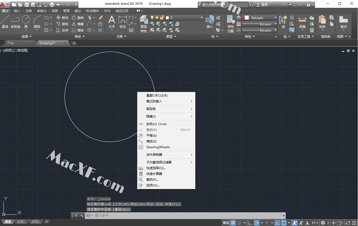Click the offset tool icon in modify panel
The image size is (358, 226).
tap(100, 30)
